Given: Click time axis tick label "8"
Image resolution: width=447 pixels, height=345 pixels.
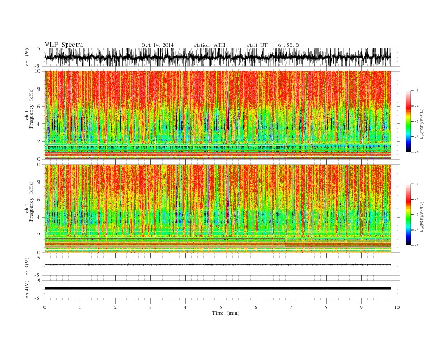Looking at the screenshot, I should click(326, 307).
